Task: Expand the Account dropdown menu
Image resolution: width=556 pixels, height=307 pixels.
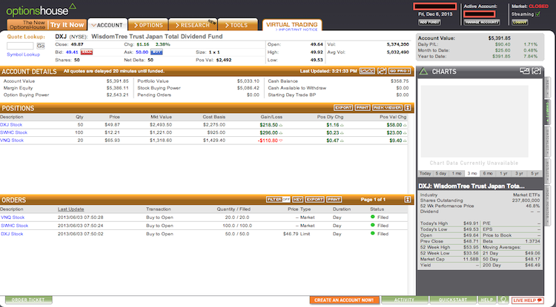Action: [x=105, y=25]
